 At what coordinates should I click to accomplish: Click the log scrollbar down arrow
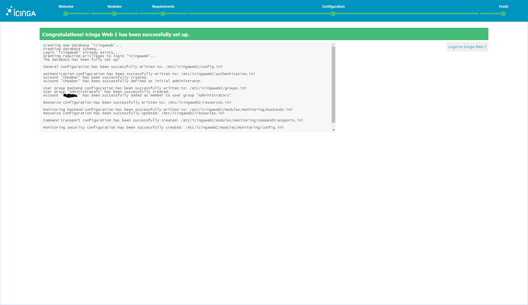(x=333, y=130)
